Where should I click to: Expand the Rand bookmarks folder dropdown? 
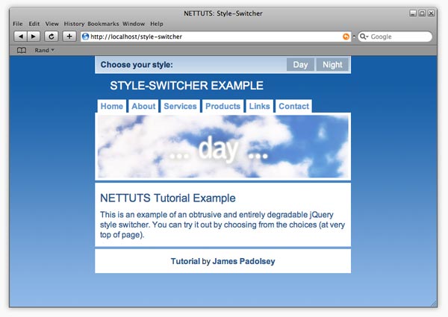tap(44, 50)
